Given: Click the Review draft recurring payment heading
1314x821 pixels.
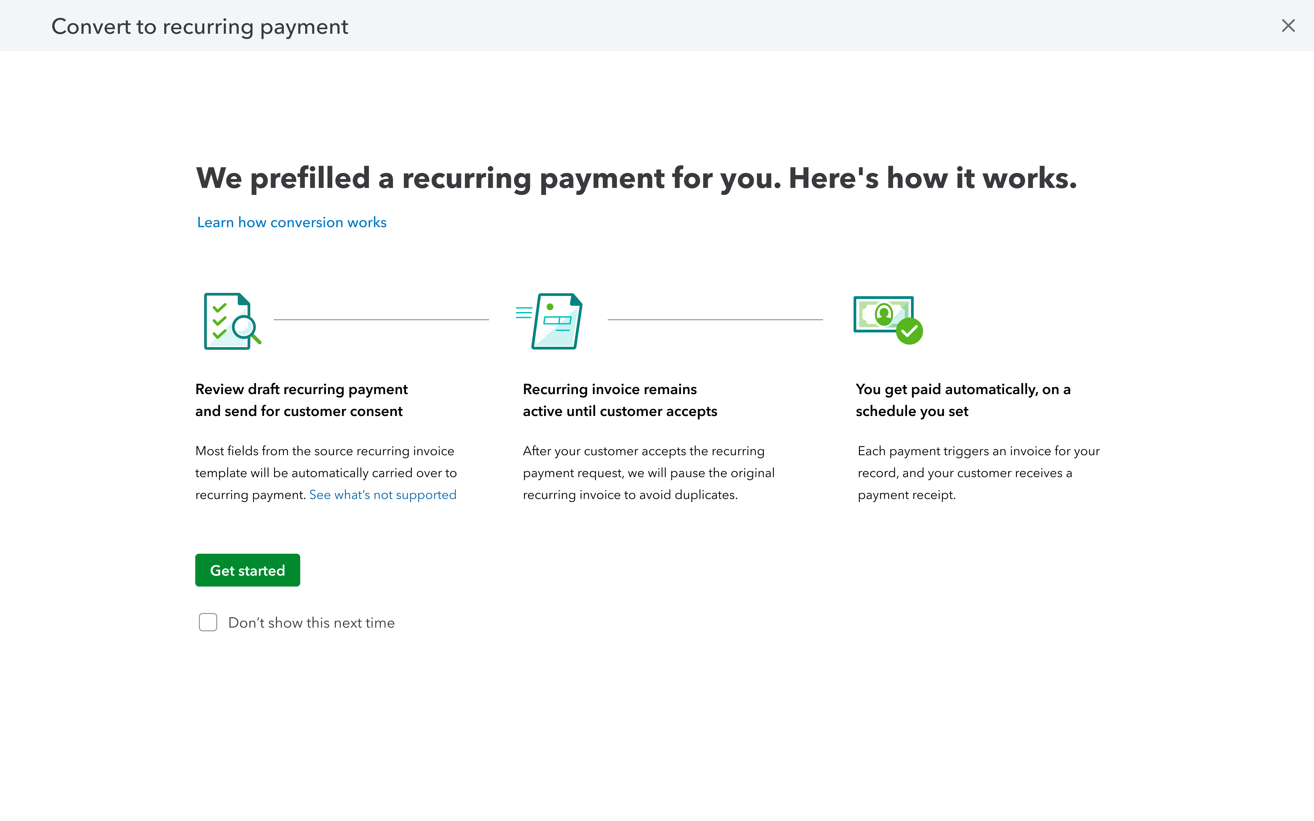Looking at the screenshot, I should (301, 400).
